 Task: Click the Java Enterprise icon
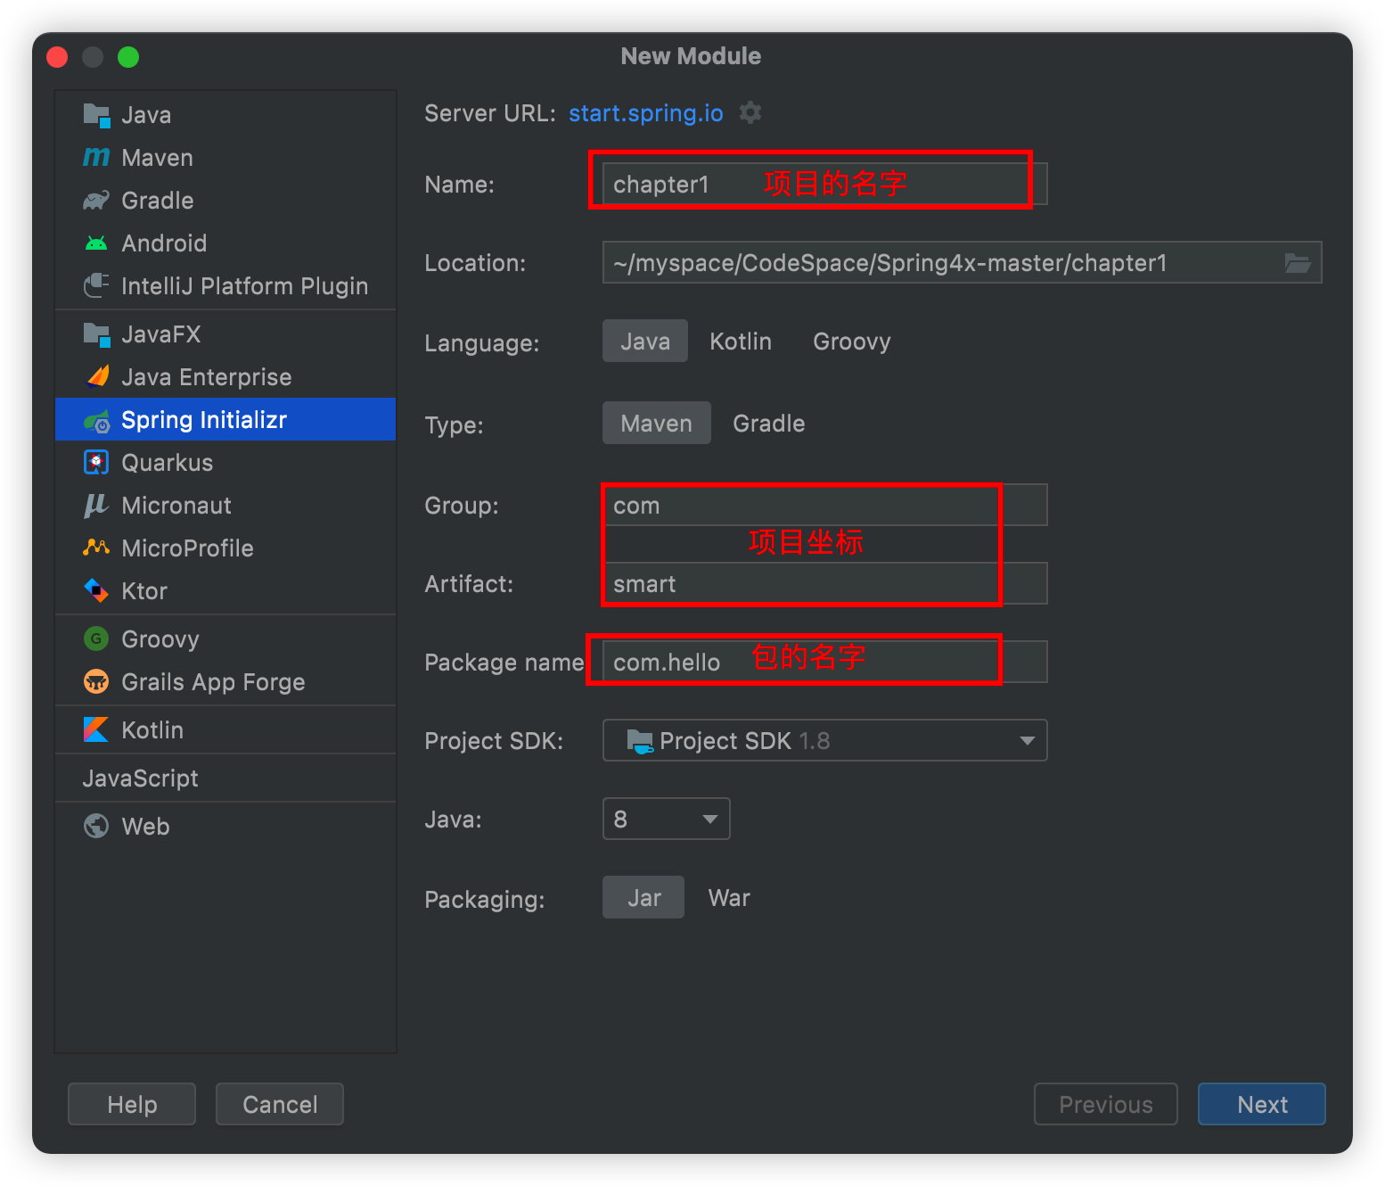(x=96, y=377)
